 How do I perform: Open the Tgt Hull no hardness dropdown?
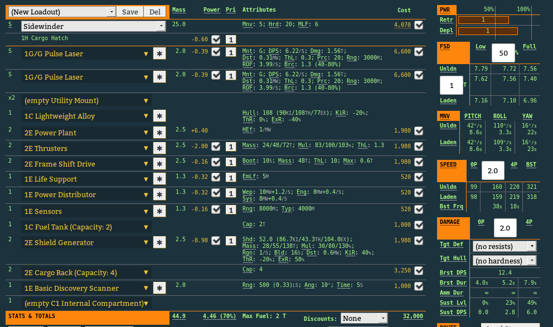click(x=505, y=261)
